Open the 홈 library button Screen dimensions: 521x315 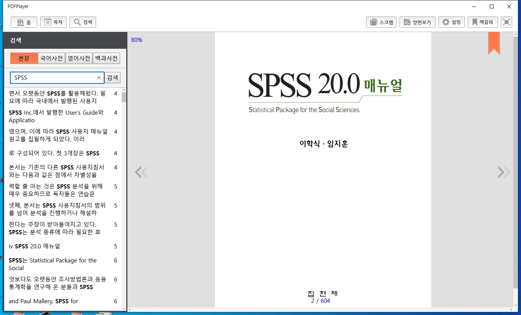coord(24,22)
